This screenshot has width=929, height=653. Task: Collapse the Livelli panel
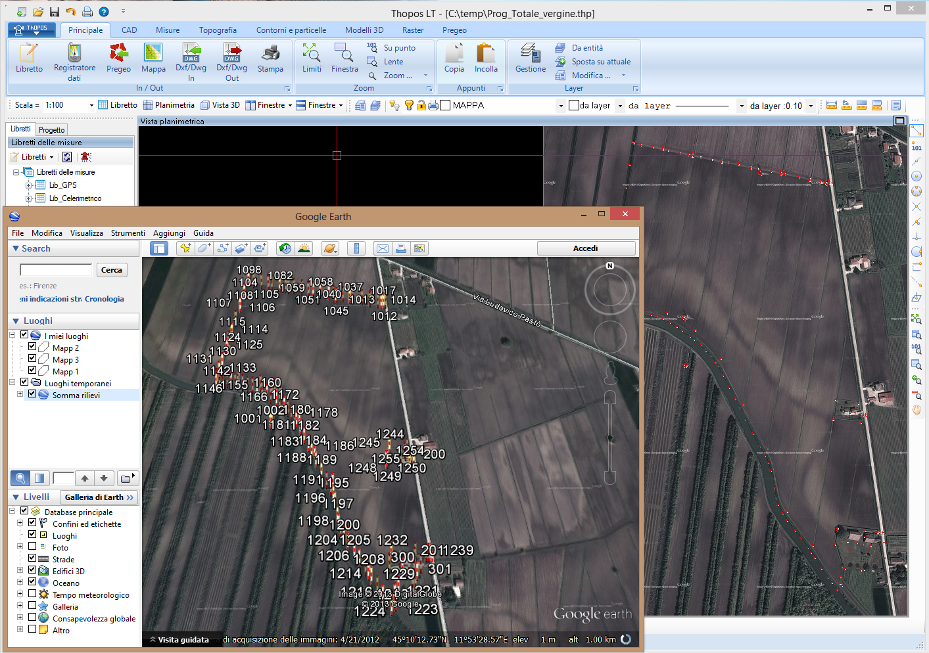pos(16,497)
